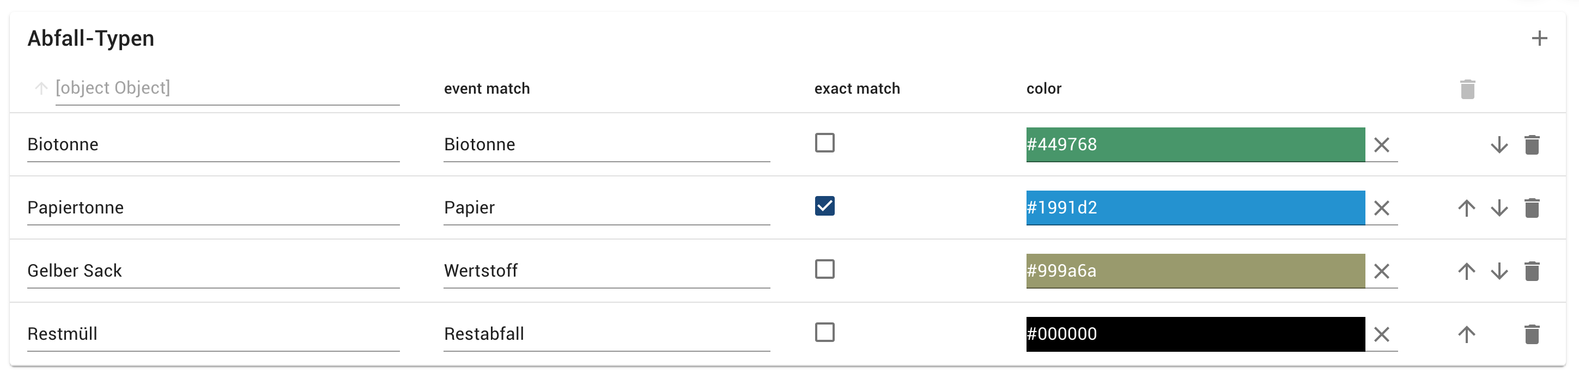Clear the Biotonne color value
This screenshot has height=379, width=1579.
coord(1383,146)
